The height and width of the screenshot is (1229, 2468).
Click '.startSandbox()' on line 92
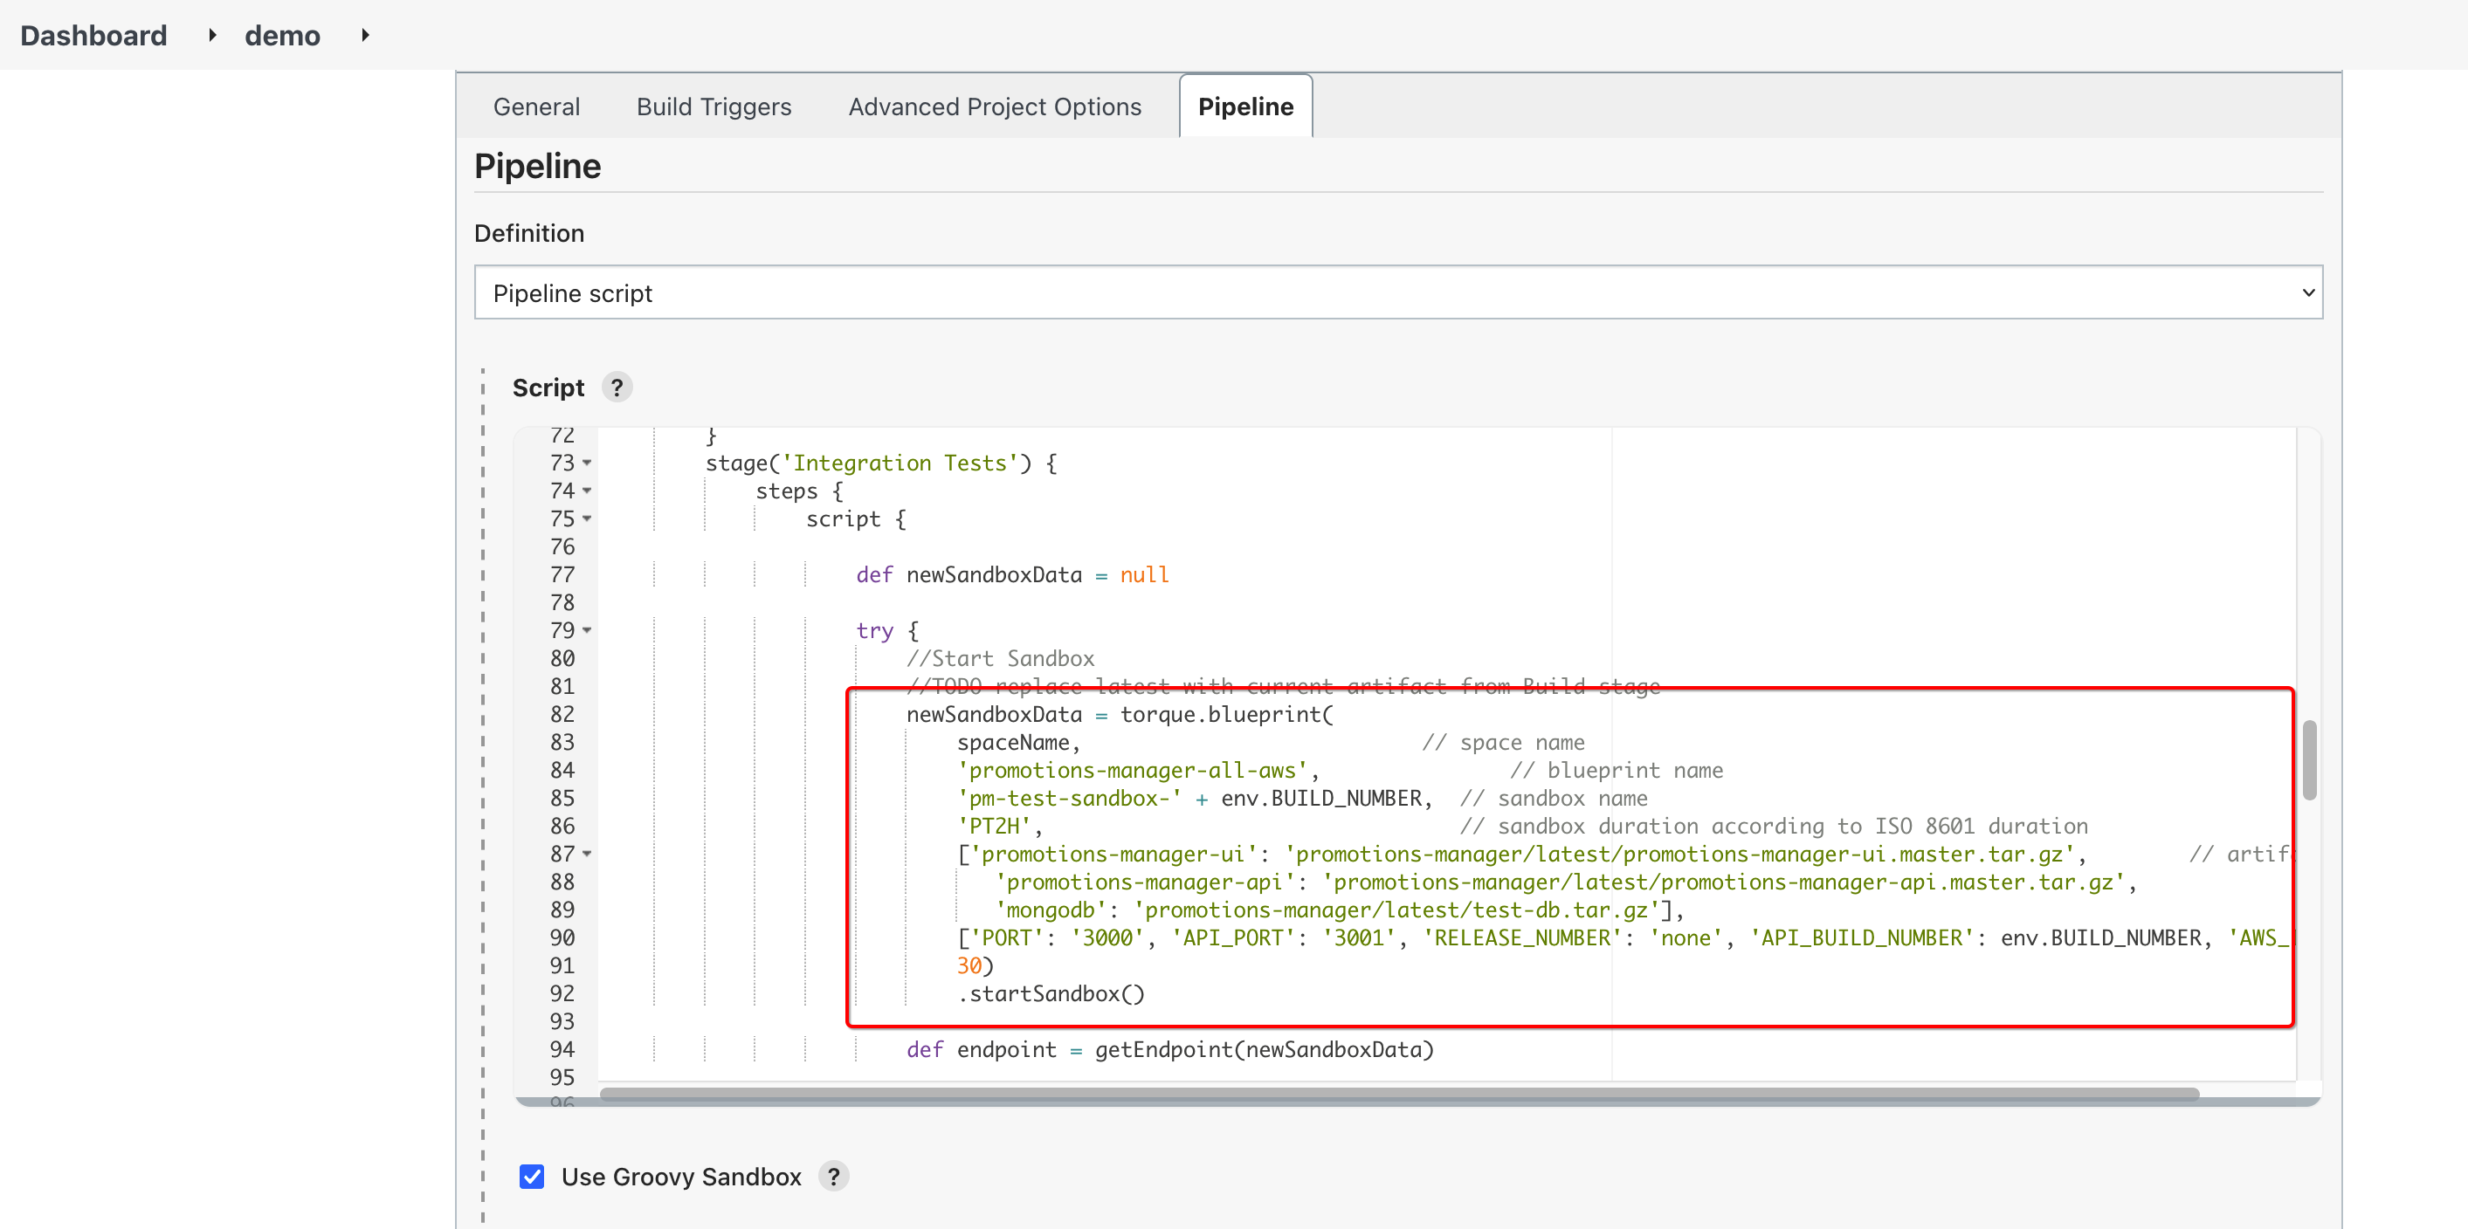(x=1051, y=993)
